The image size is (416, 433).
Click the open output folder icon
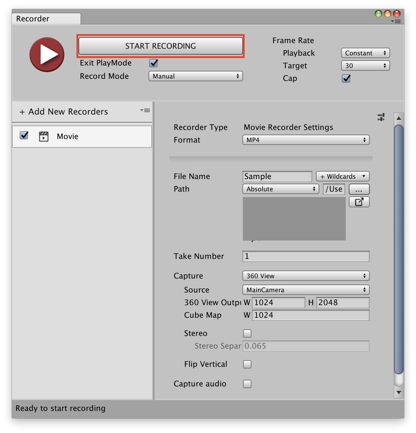(359, 202)
